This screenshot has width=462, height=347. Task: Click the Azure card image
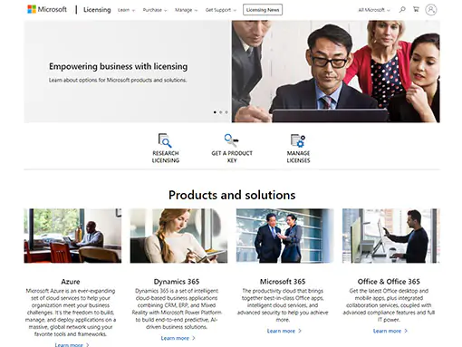click(72, 236)
